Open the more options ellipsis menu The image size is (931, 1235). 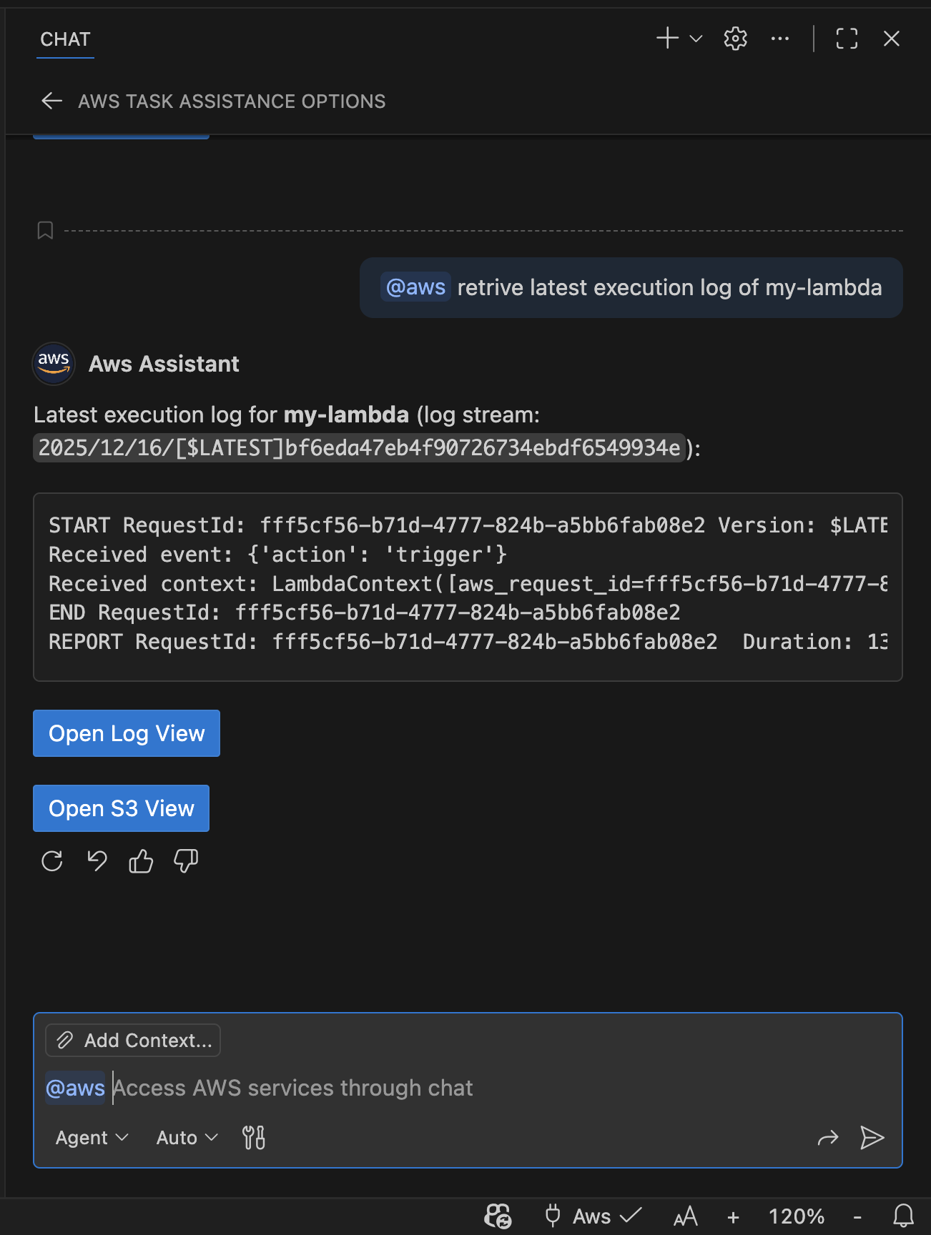[779, 39]
